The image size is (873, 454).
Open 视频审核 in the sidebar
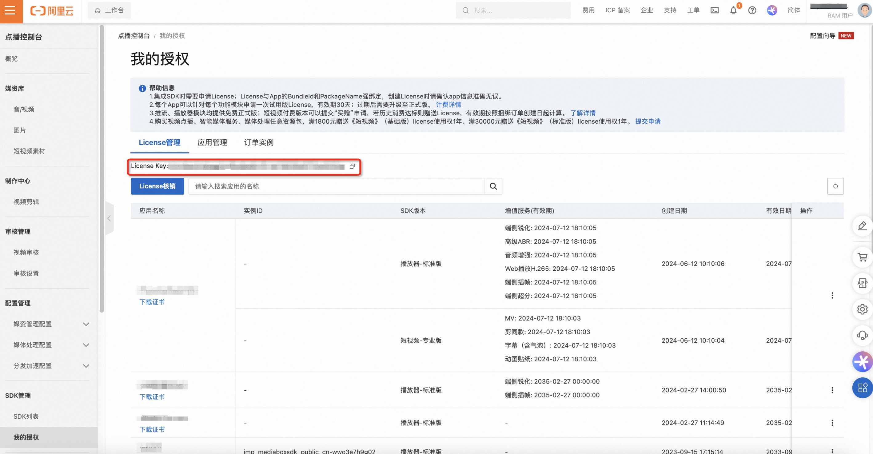pyautogui.click(x=26, y=253)
